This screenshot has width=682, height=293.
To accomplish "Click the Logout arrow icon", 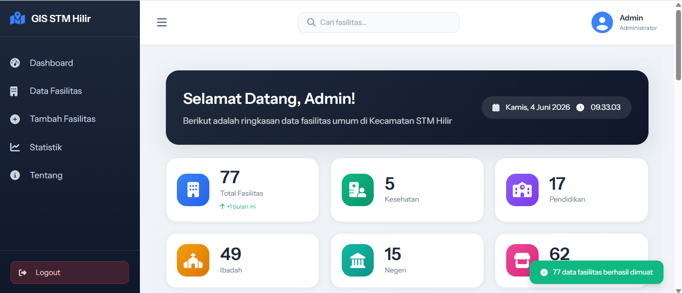I will pos(23,273).
